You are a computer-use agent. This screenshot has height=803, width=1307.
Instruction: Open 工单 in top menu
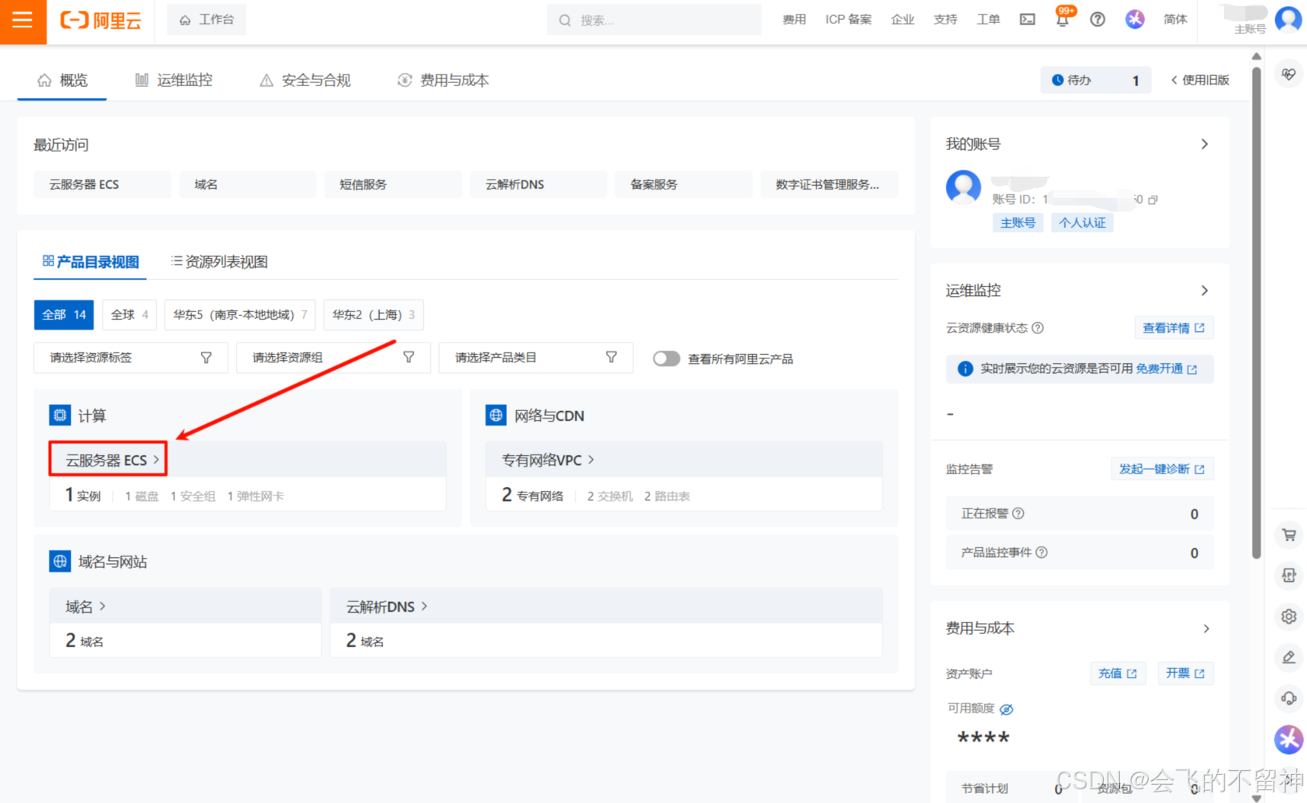pos(988,20)
